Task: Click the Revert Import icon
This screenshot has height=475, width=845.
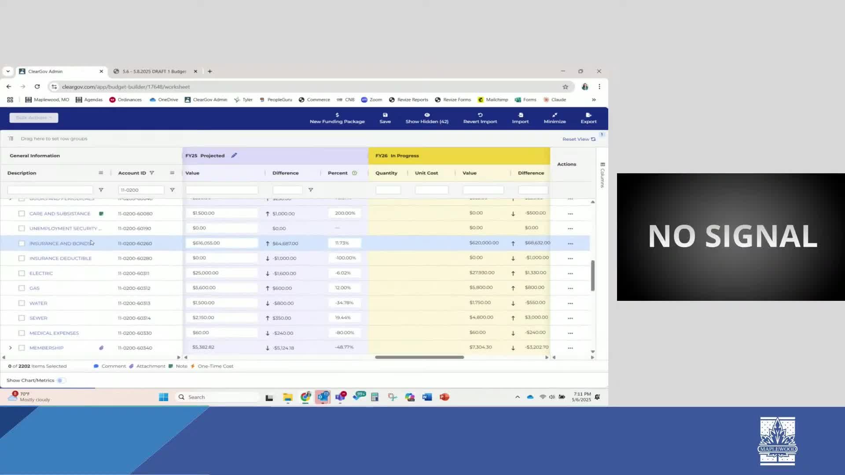Action: [480, 115]
